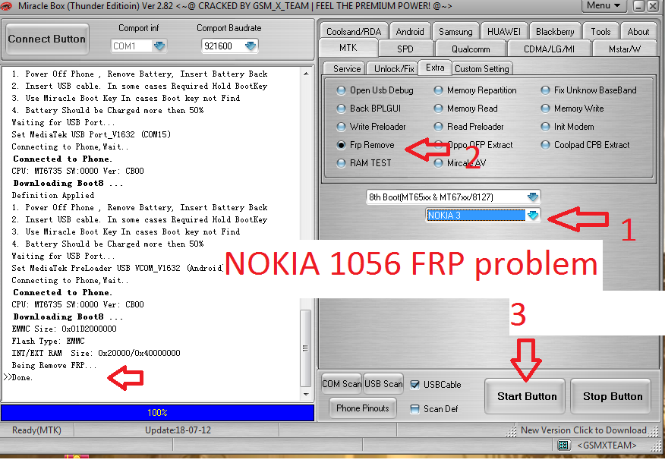Expand the NOKIA 3 model dropdown
This screenshot has width=665, height=466.
click(533, 215)
